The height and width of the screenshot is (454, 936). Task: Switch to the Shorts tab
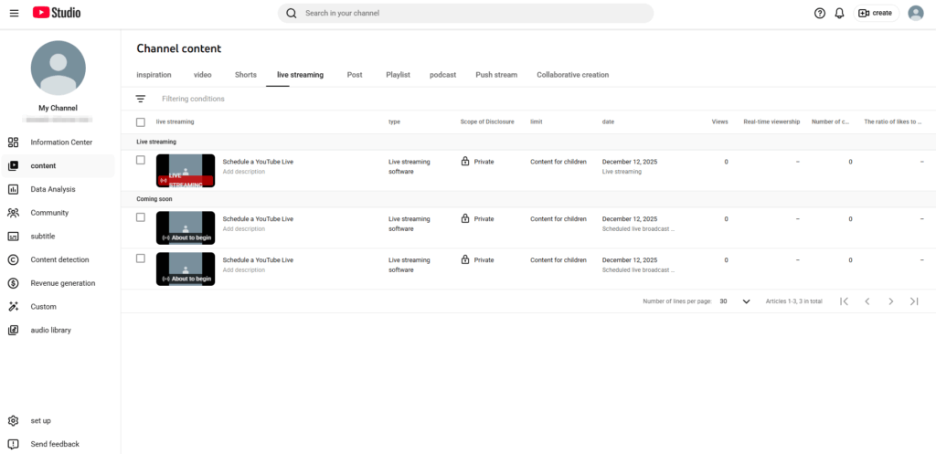[x=245, y=75]
